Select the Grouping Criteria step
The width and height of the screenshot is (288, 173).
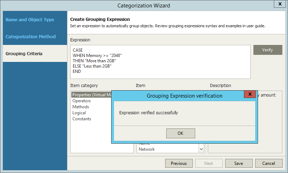point(35,53)
